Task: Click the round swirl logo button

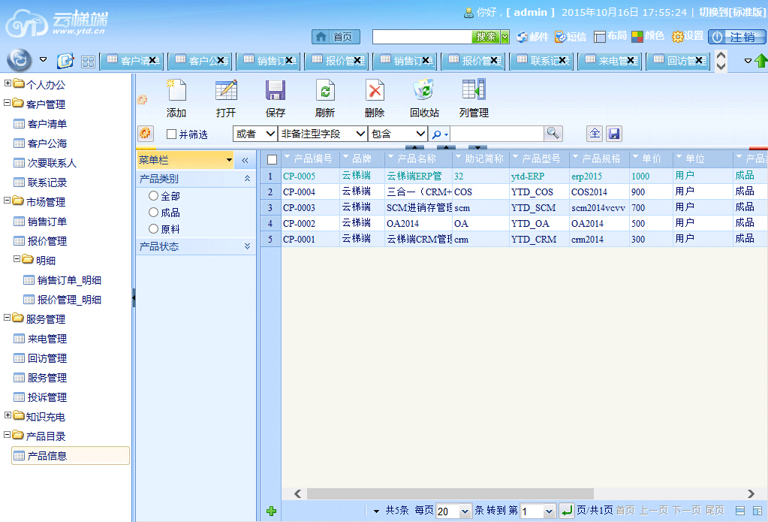Action: [x=19, y=60]
